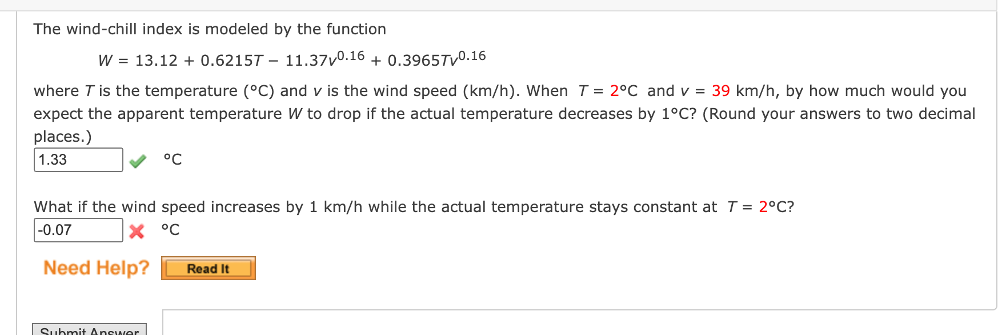
Task: Click the Submit Answer button
Action: 89,330
